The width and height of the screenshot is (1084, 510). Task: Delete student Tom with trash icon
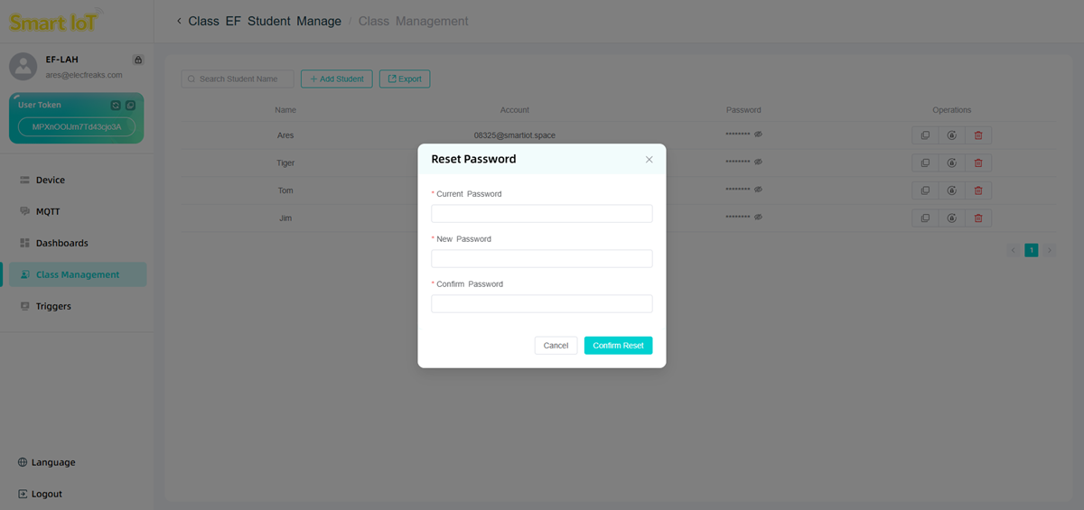coord(977,190)
